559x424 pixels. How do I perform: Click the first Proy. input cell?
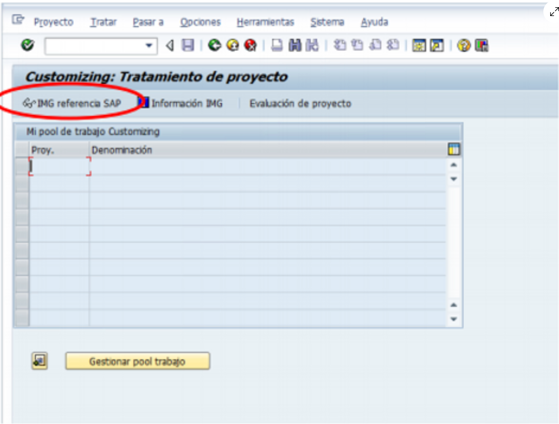pyautogui.click(x=60, y=166)
